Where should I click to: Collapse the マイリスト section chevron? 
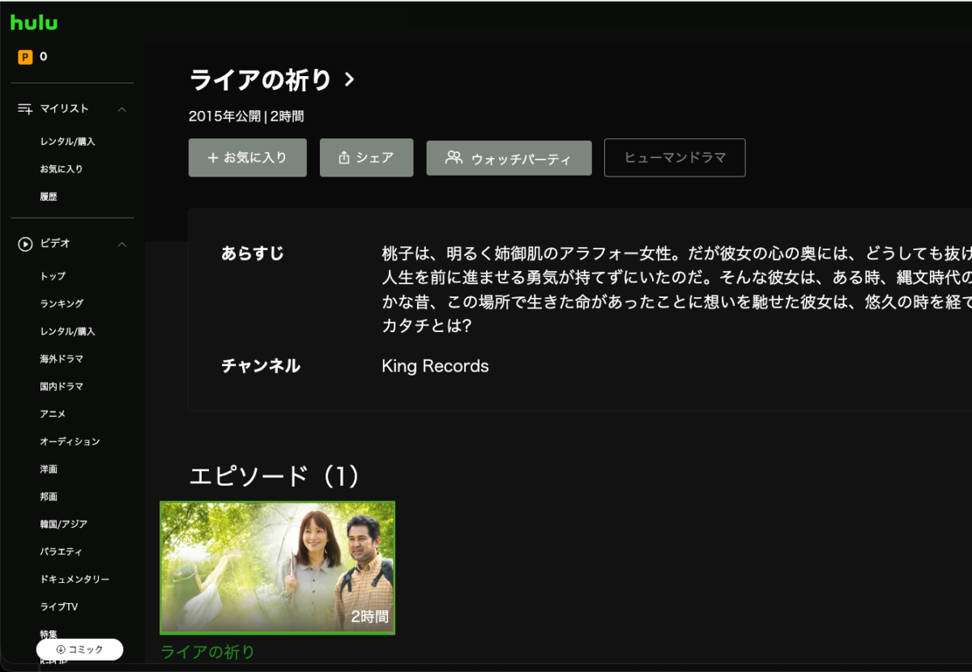pyautogui.click(x=122, y=108)
